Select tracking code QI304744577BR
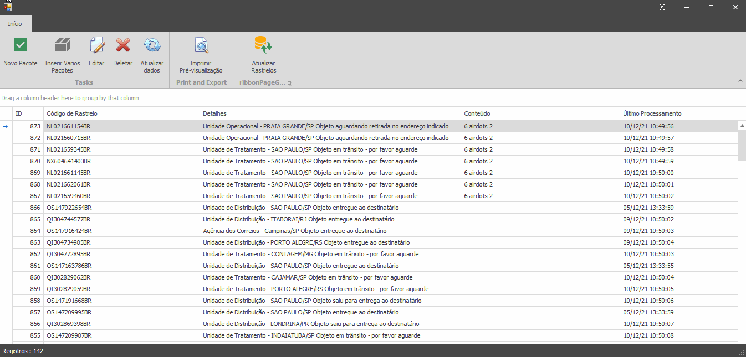The width and height of the screenshot is (746, 357). 69,219
